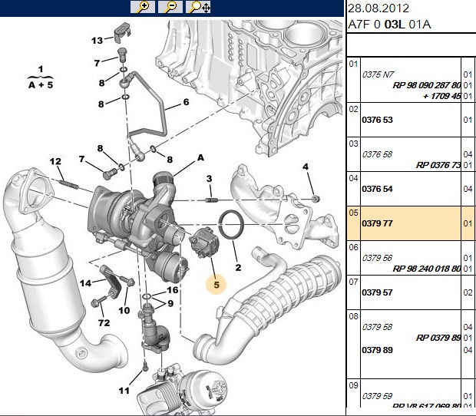Click part number 0375 N7
The height and width of the screenshot is (416, 476).
378,74
